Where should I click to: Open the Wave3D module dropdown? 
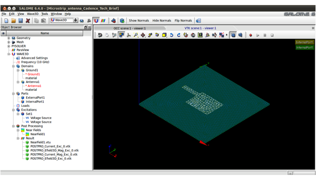pos(75,20)
